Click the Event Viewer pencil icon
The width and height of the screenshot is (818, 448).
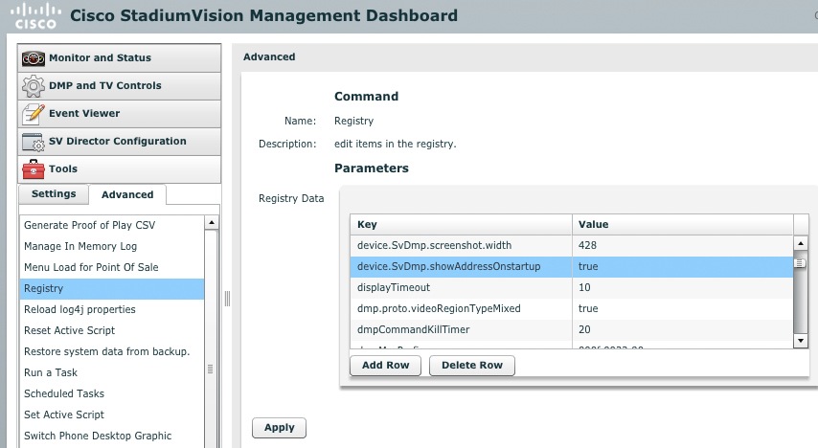coord(34,114)
